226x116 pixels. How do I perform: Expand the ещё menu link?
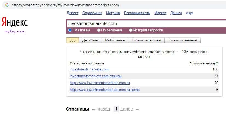pyautogui.click(x=189, y=13)
